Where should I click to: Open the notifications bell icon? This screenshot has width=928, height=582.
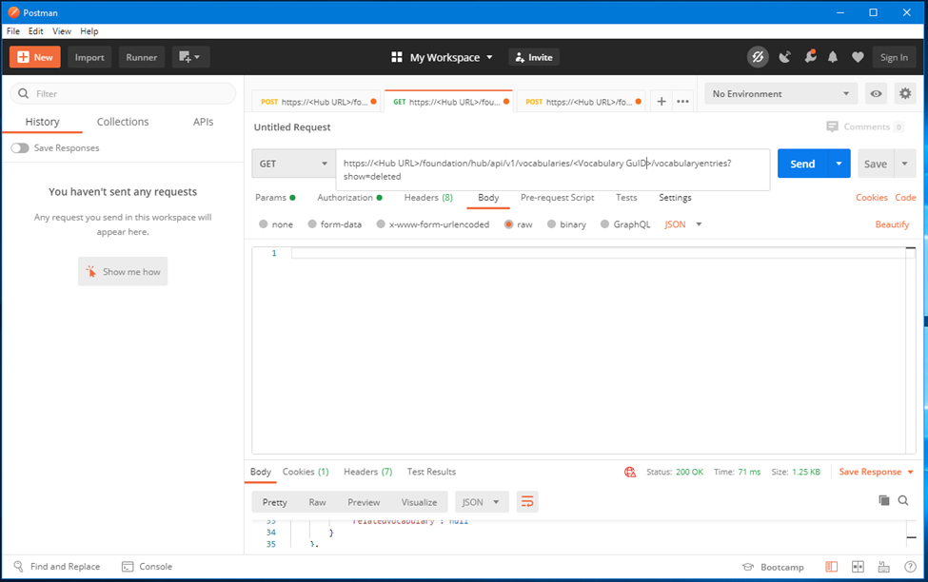pyautogui.click(x=833, y=57)
